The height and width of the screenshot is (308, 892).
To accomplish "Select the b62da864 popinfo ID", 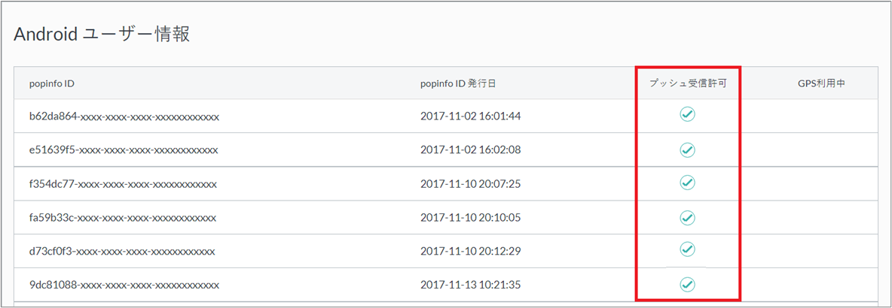I will click(x=124, y=116).
